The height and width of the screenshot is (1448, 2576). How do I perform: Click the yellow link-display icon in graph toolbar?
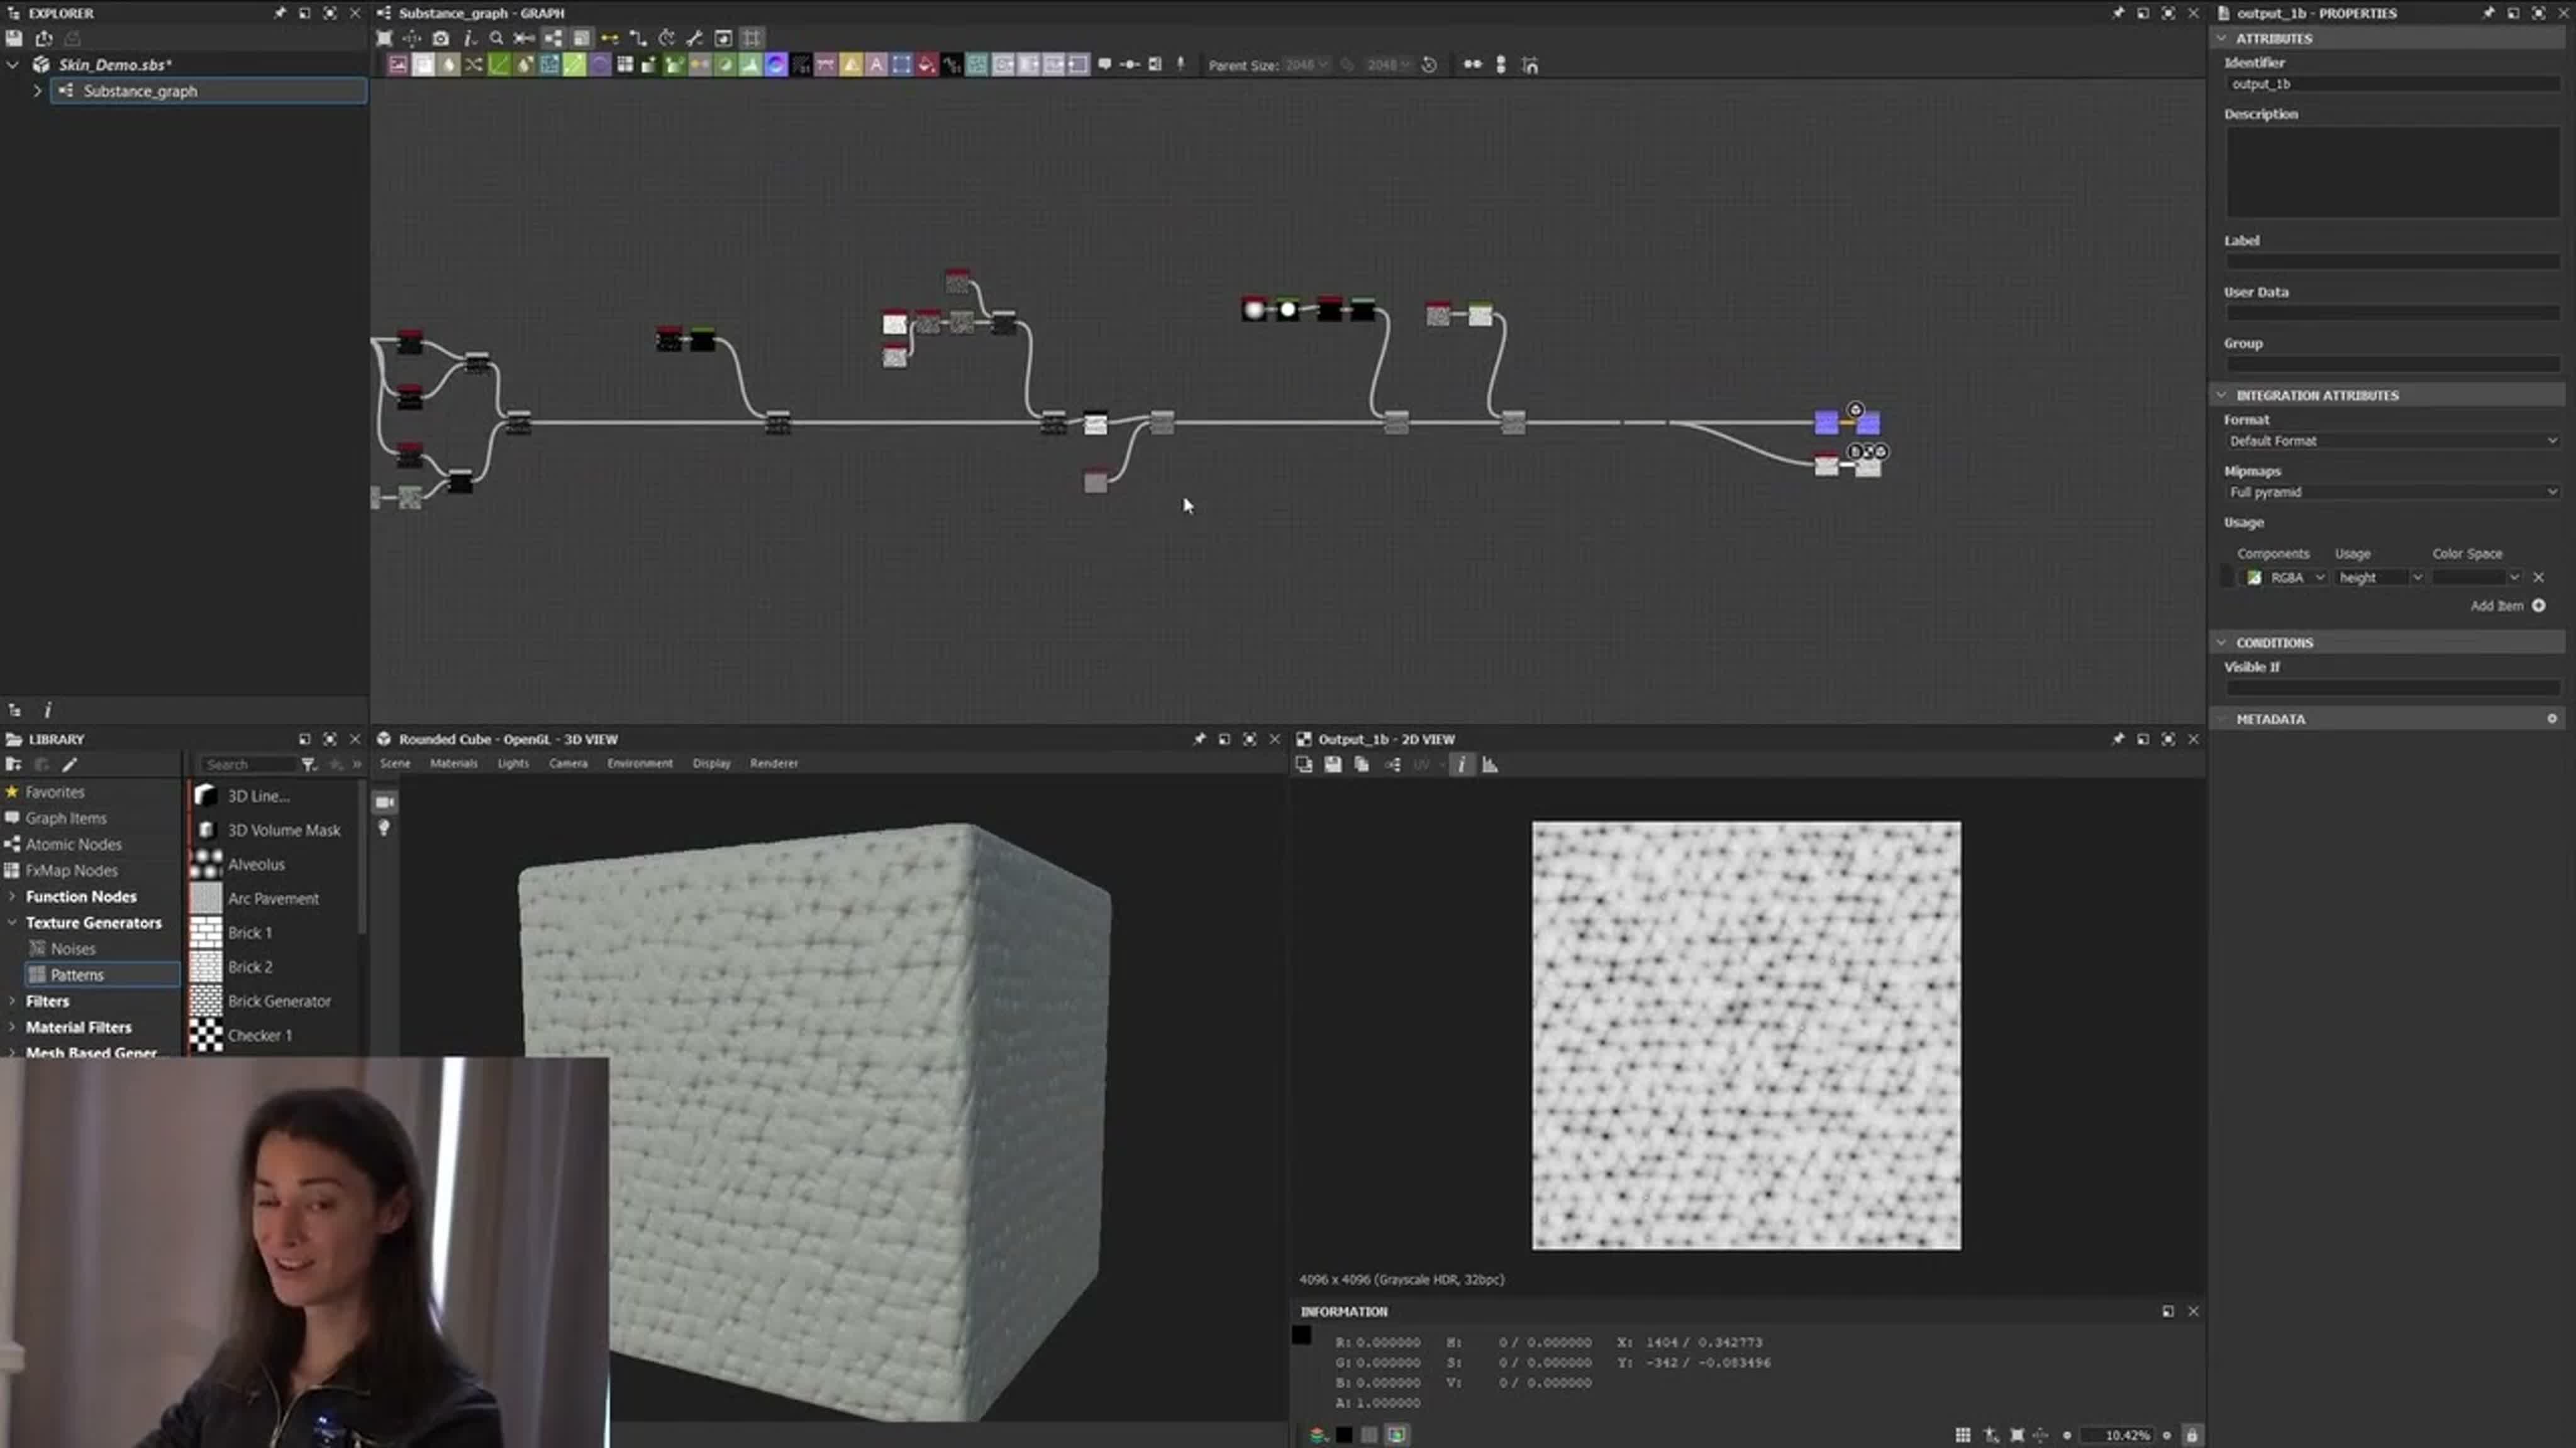point(609,38)
